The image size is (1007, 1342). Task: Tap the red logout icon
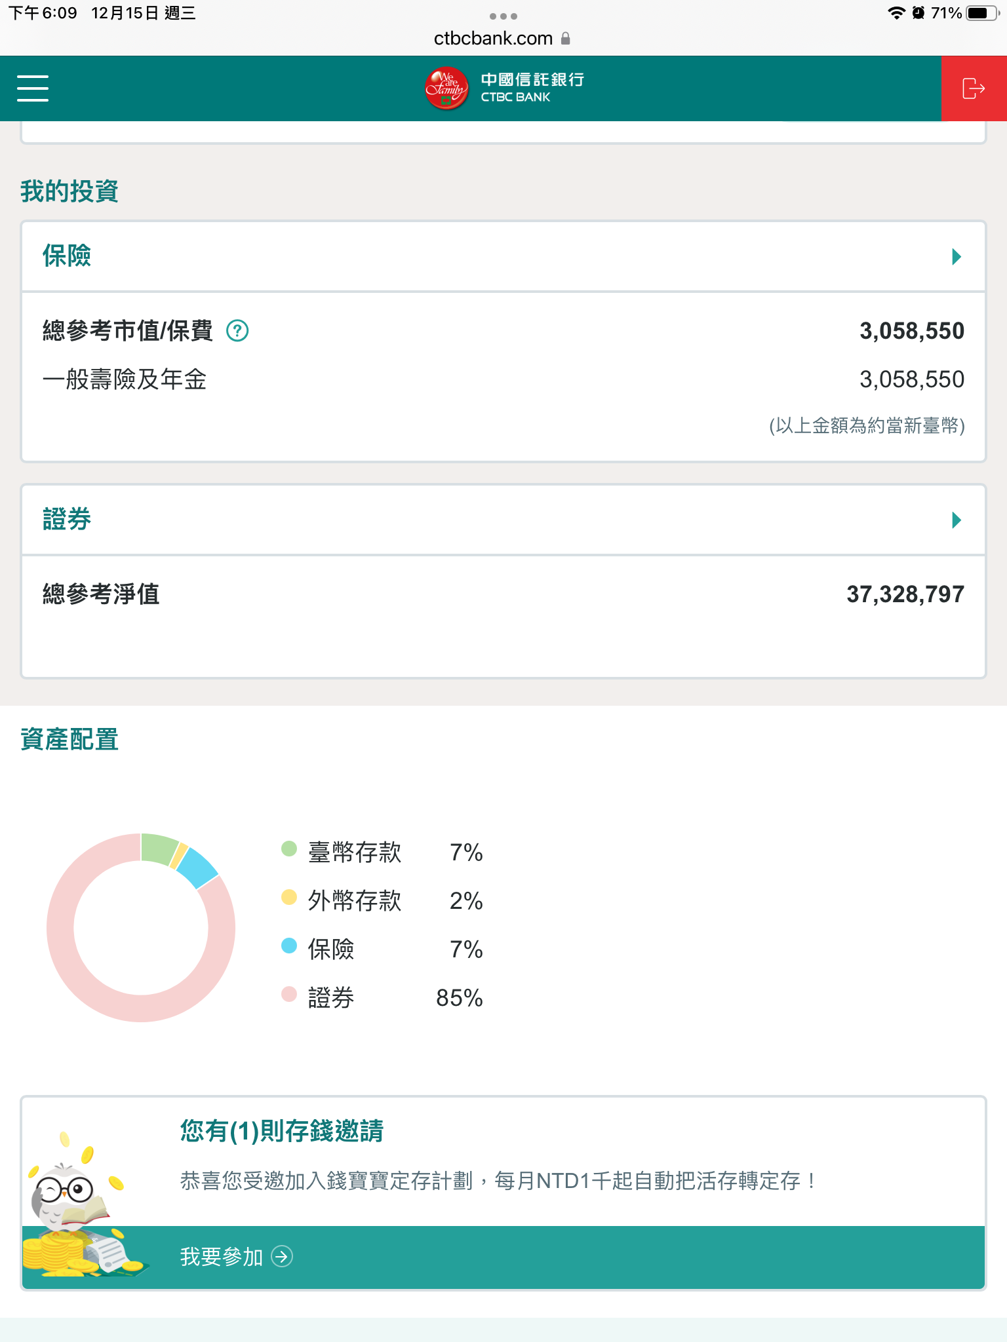tap(974, 88)
